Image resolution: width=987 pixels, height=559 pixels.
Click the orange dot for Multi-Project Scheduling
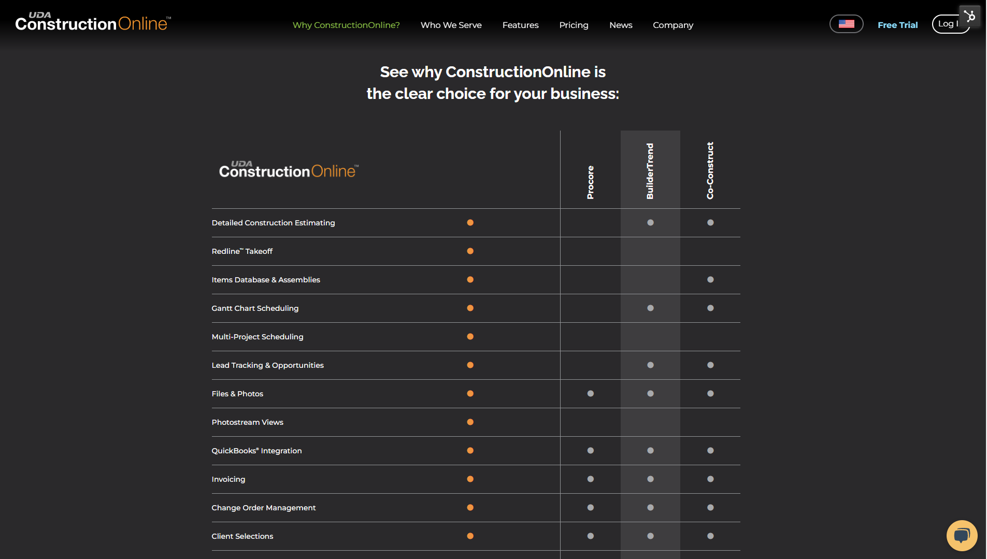tap(470, 336)
